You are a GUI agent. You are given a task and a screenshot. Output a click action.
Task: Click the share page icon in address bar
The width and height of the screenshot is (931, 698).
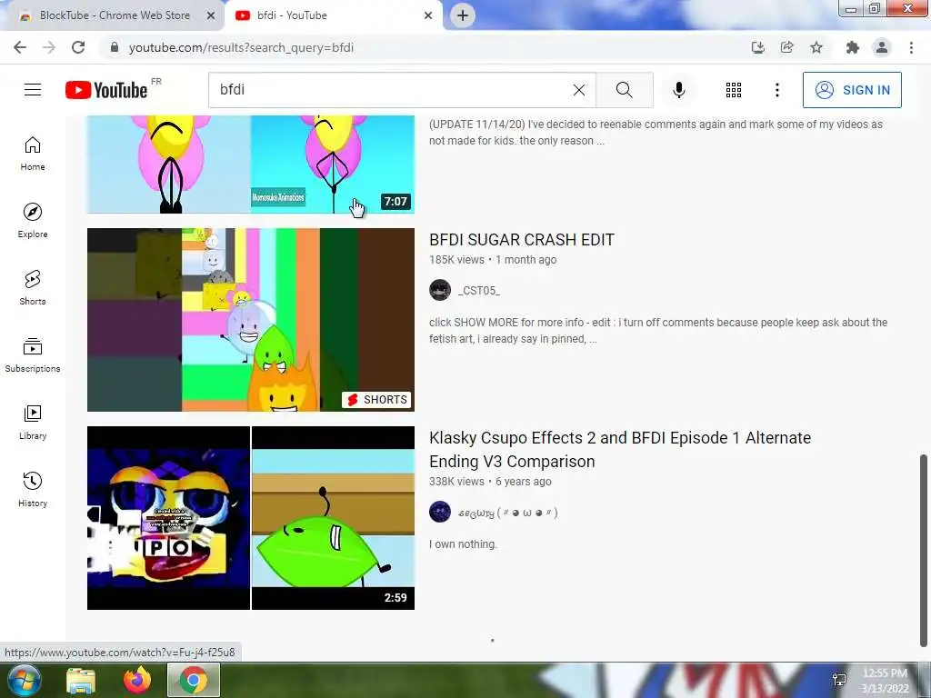pyautogui.click(x=786, y=47)
